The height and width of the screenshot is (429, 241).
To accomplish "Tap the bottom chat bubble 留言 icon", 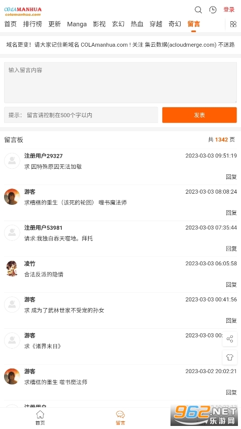I will 120,417.
